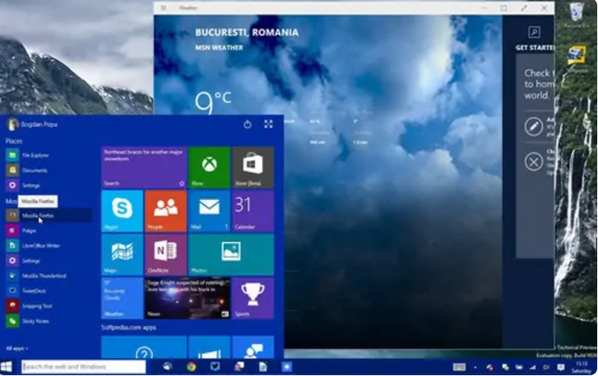The width and height of the screenshot is (598, 376).
Task: Open the Sports trophy tile
Action: click(x=253, y=298)
